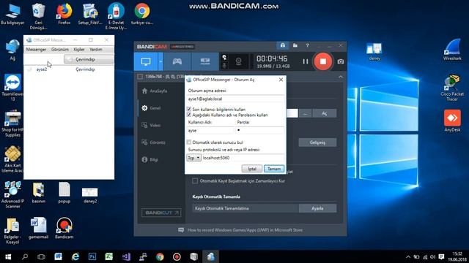Select Bandicam game recording mode

(177, 61)
